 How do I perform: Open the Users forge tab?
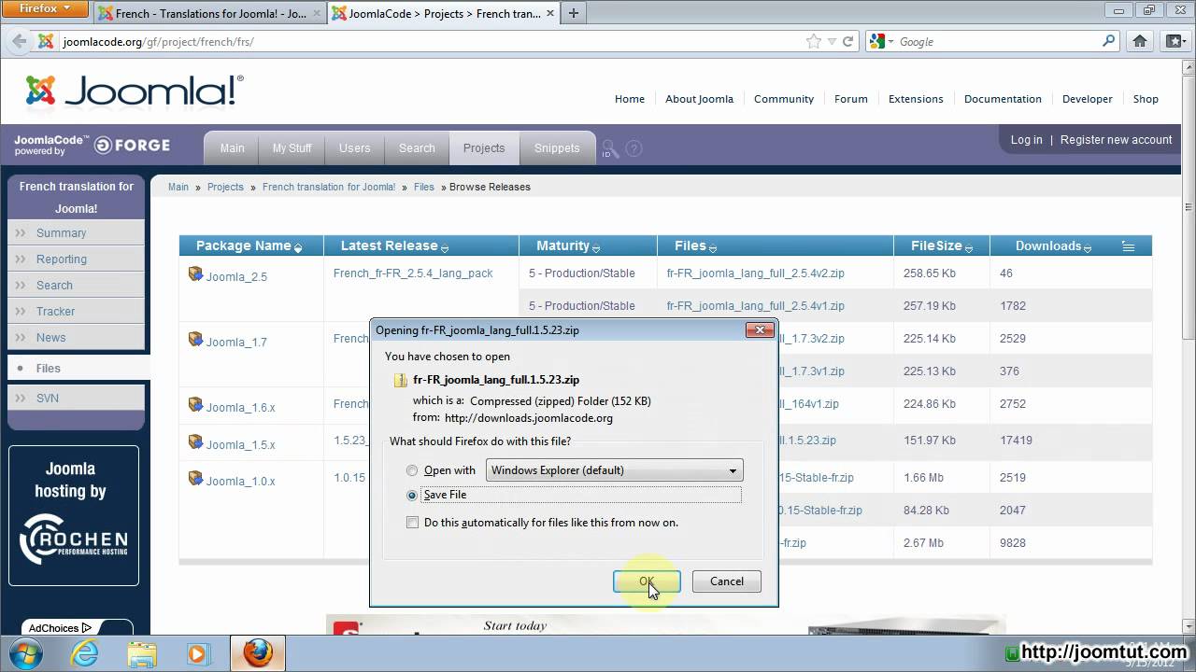(x=354, y=148)
